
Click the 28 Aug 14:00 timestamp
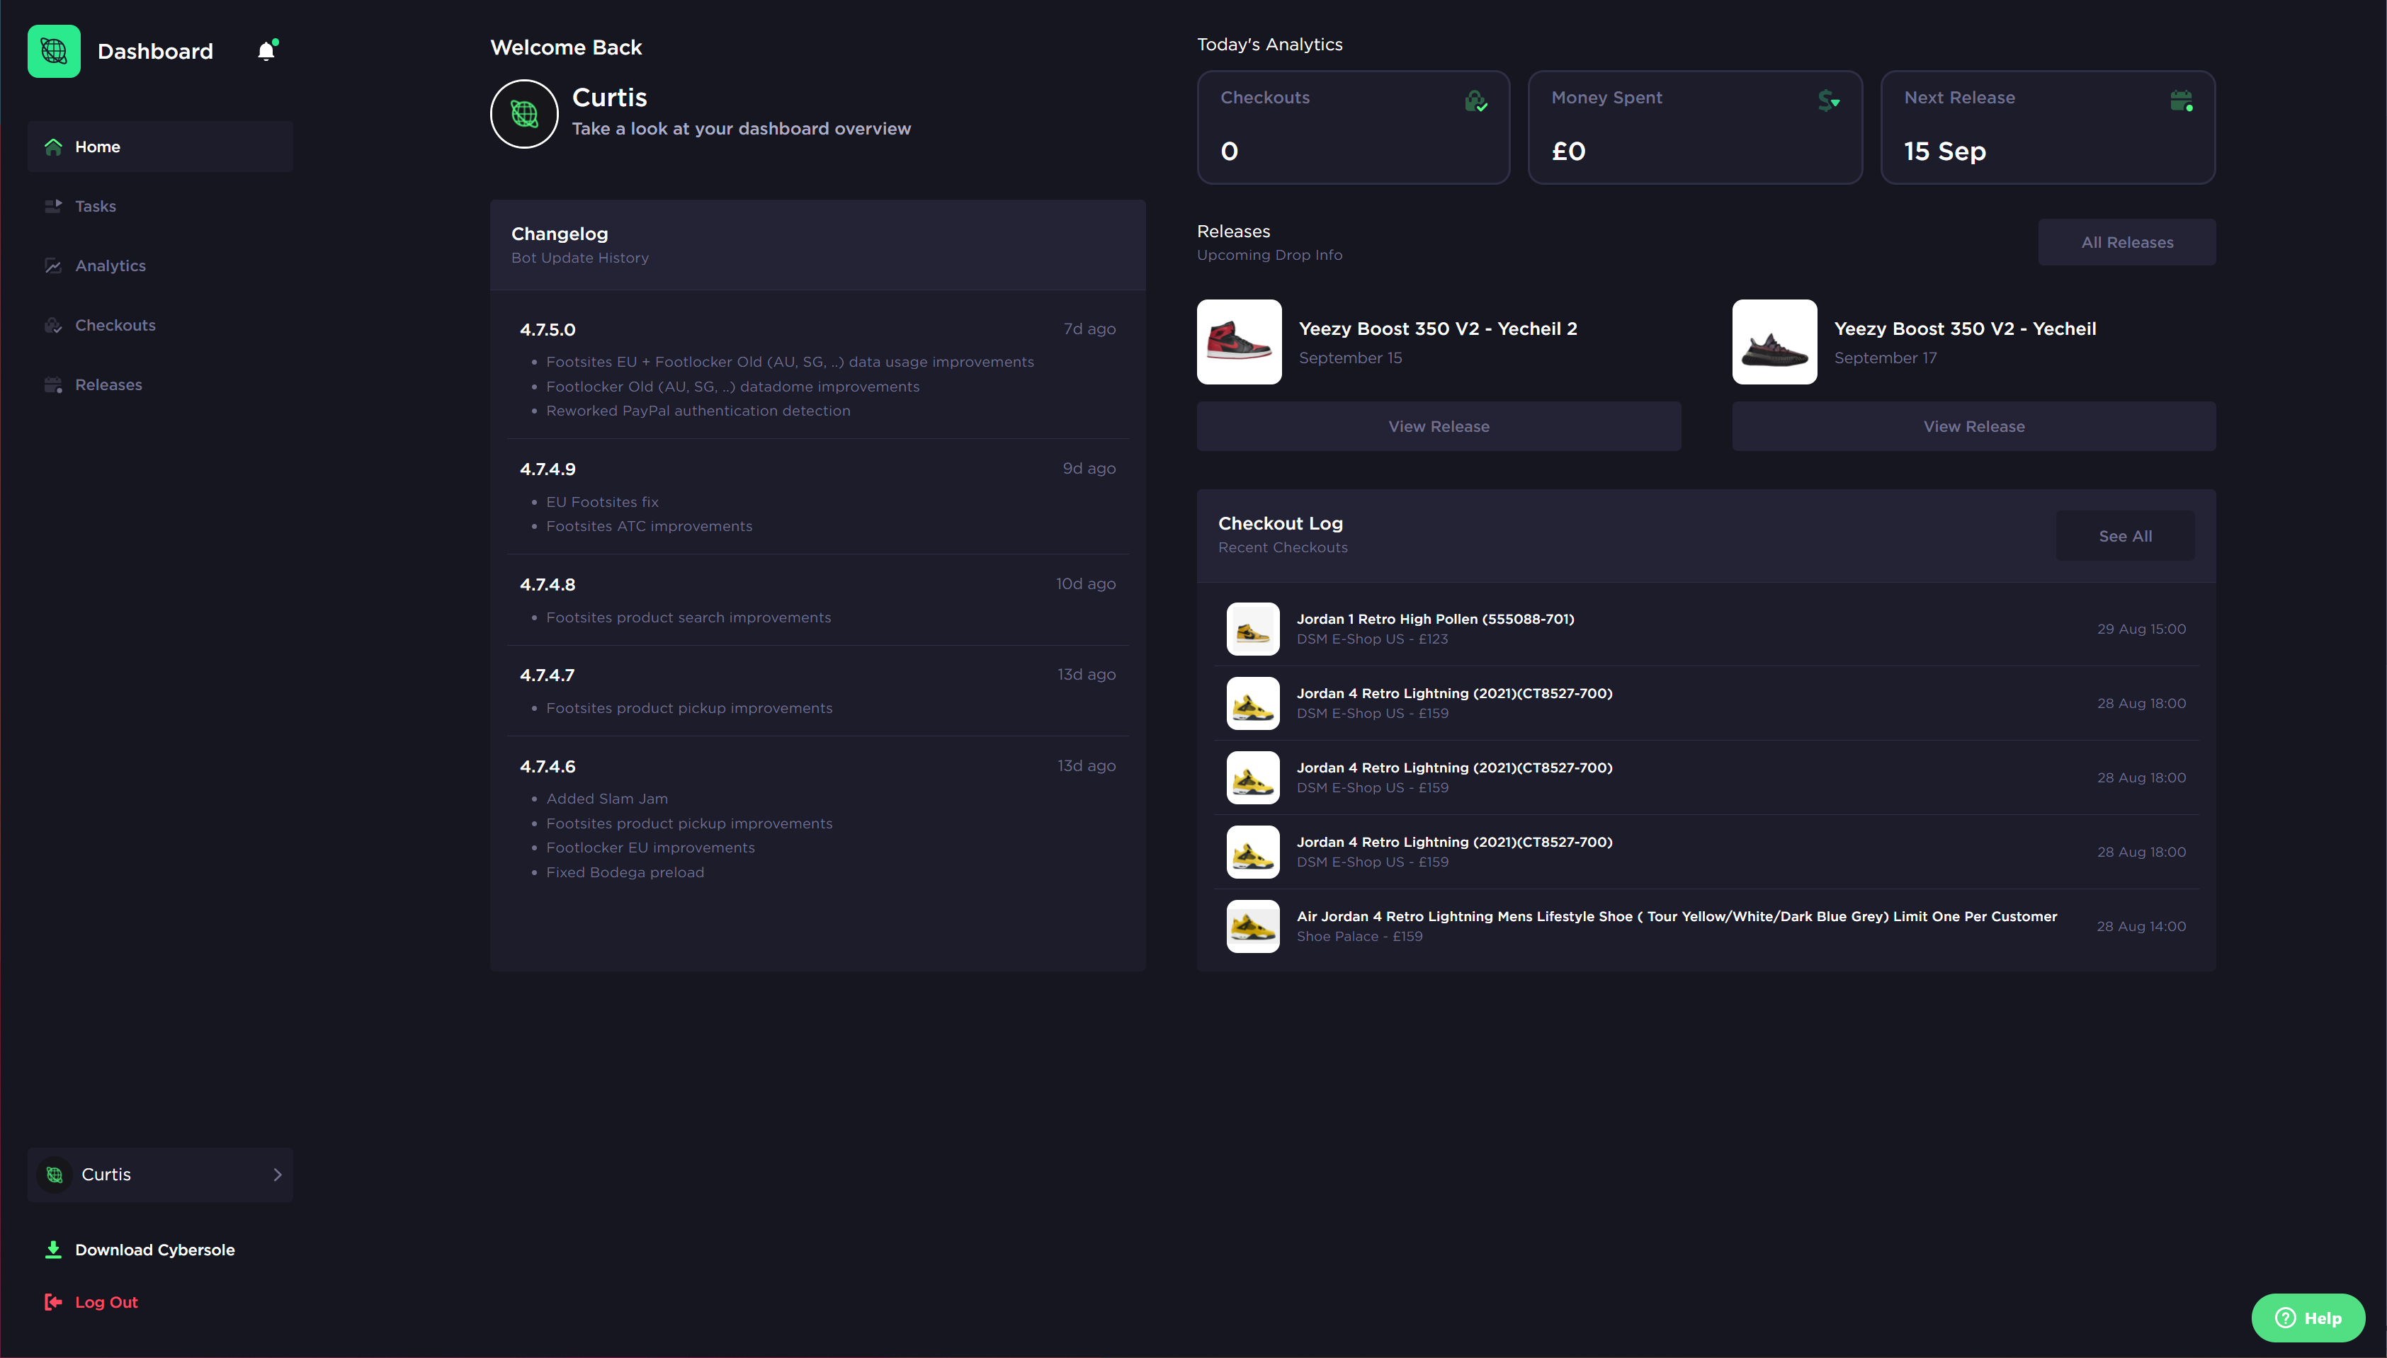2141,927
